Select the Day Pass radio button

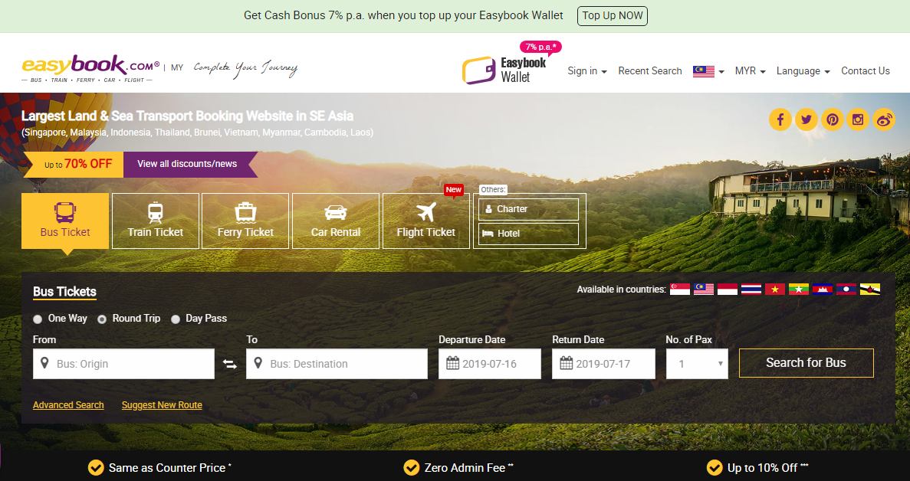176,319
